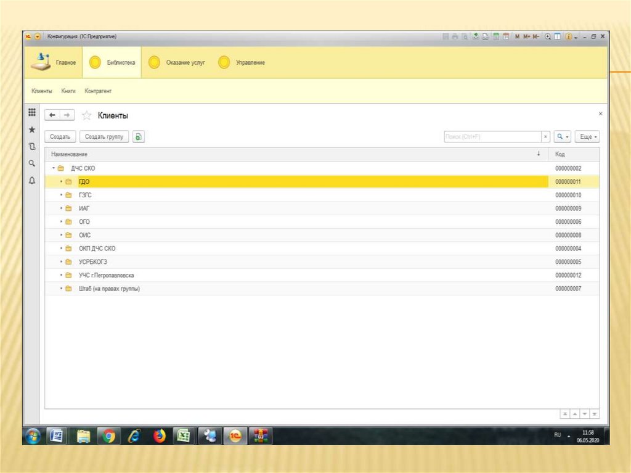Image resolution: width=631 pixels, height=473 pixels.
Task: Open the panel layout settings icon
Action: 557,36
